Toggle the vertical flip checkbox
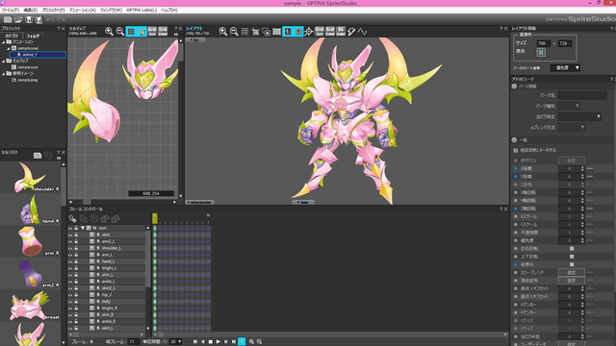Screen dimensions: 616x346 572,257
